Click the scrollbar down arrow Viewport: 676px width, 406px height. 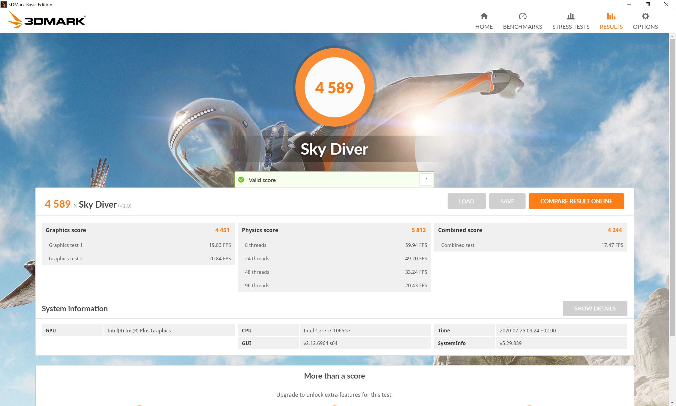[x=672, y=403]
